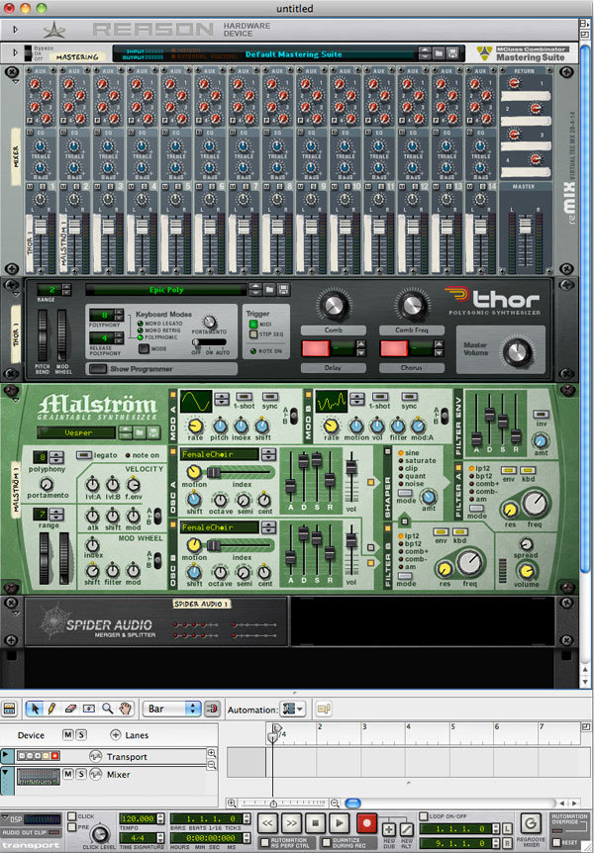The height and width of the screenshot is (853, 594).
Task: Toggle Automation As Perf Ctrl checkbox
Action: (265, 843)
